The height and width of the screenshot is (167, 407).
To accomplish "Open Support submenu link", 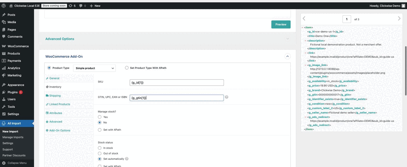I will [x=7, y=149].
